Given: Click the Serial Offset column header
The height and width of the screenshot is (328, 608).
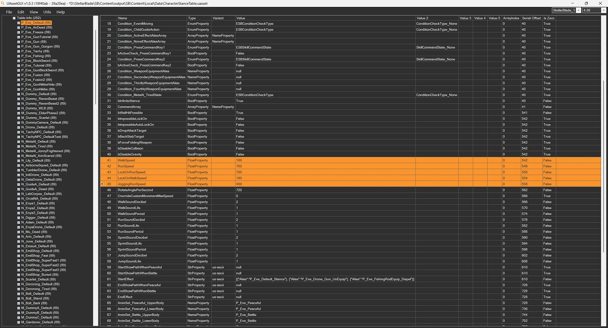Looking at the screenshot, I should (531, 18).
